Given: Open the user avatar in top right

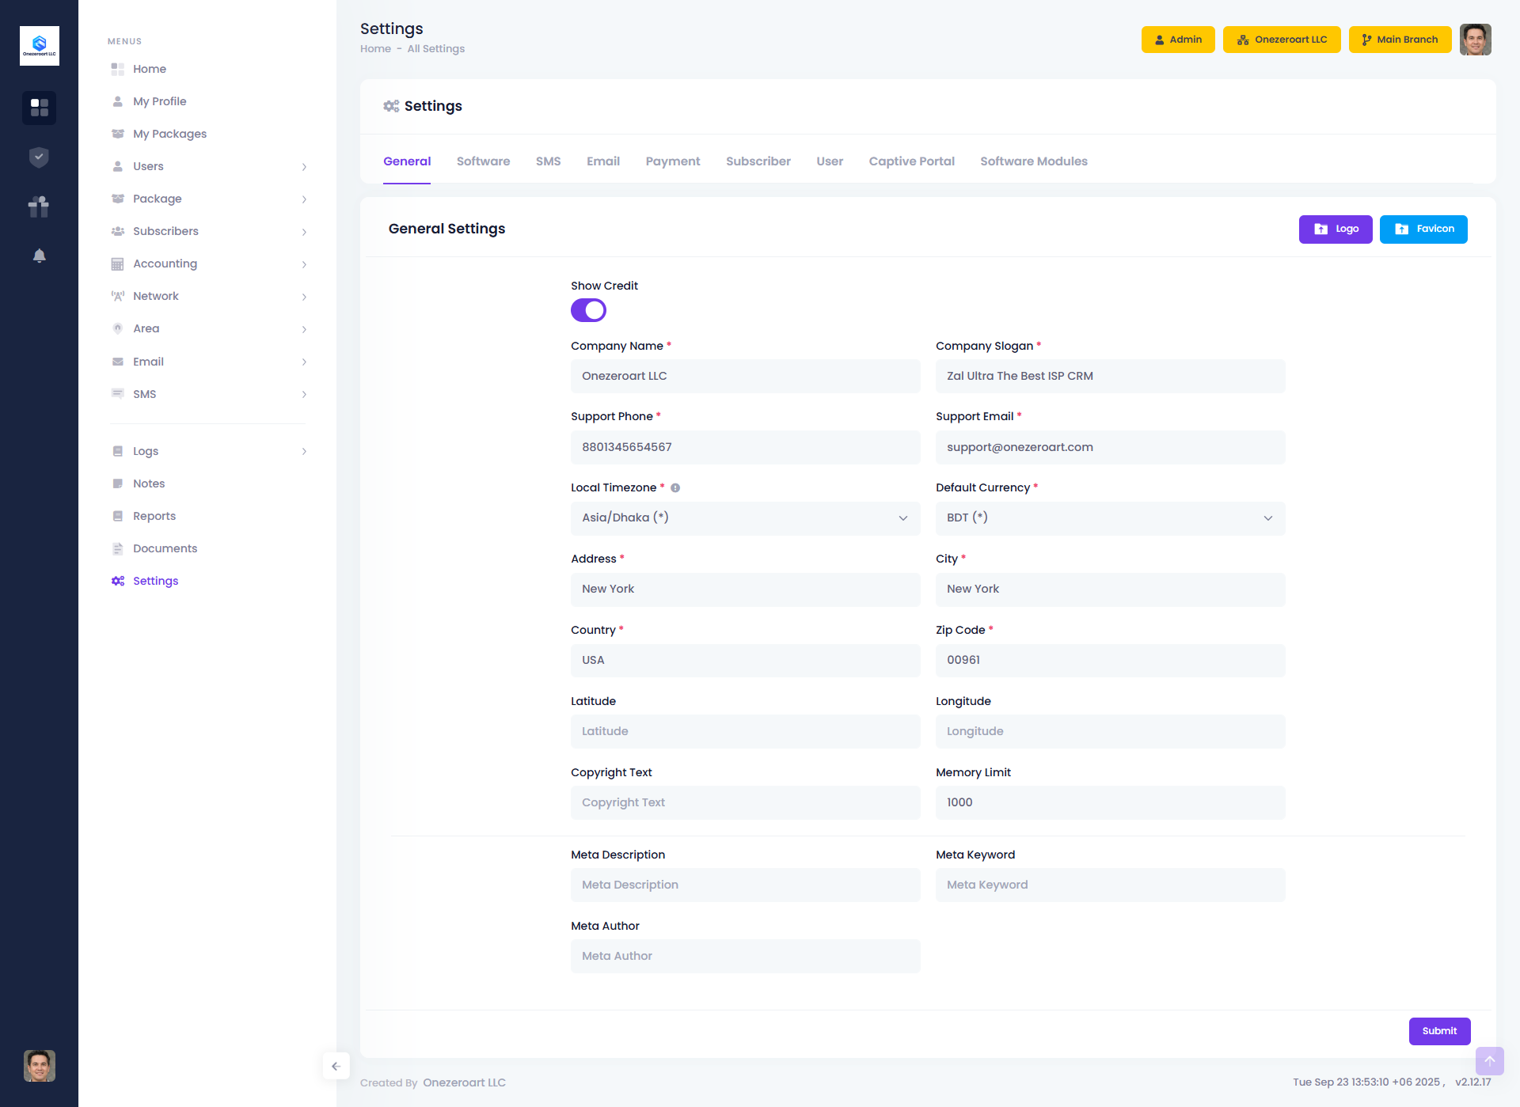Looking at the screenshot, I should pos(1475,40).
